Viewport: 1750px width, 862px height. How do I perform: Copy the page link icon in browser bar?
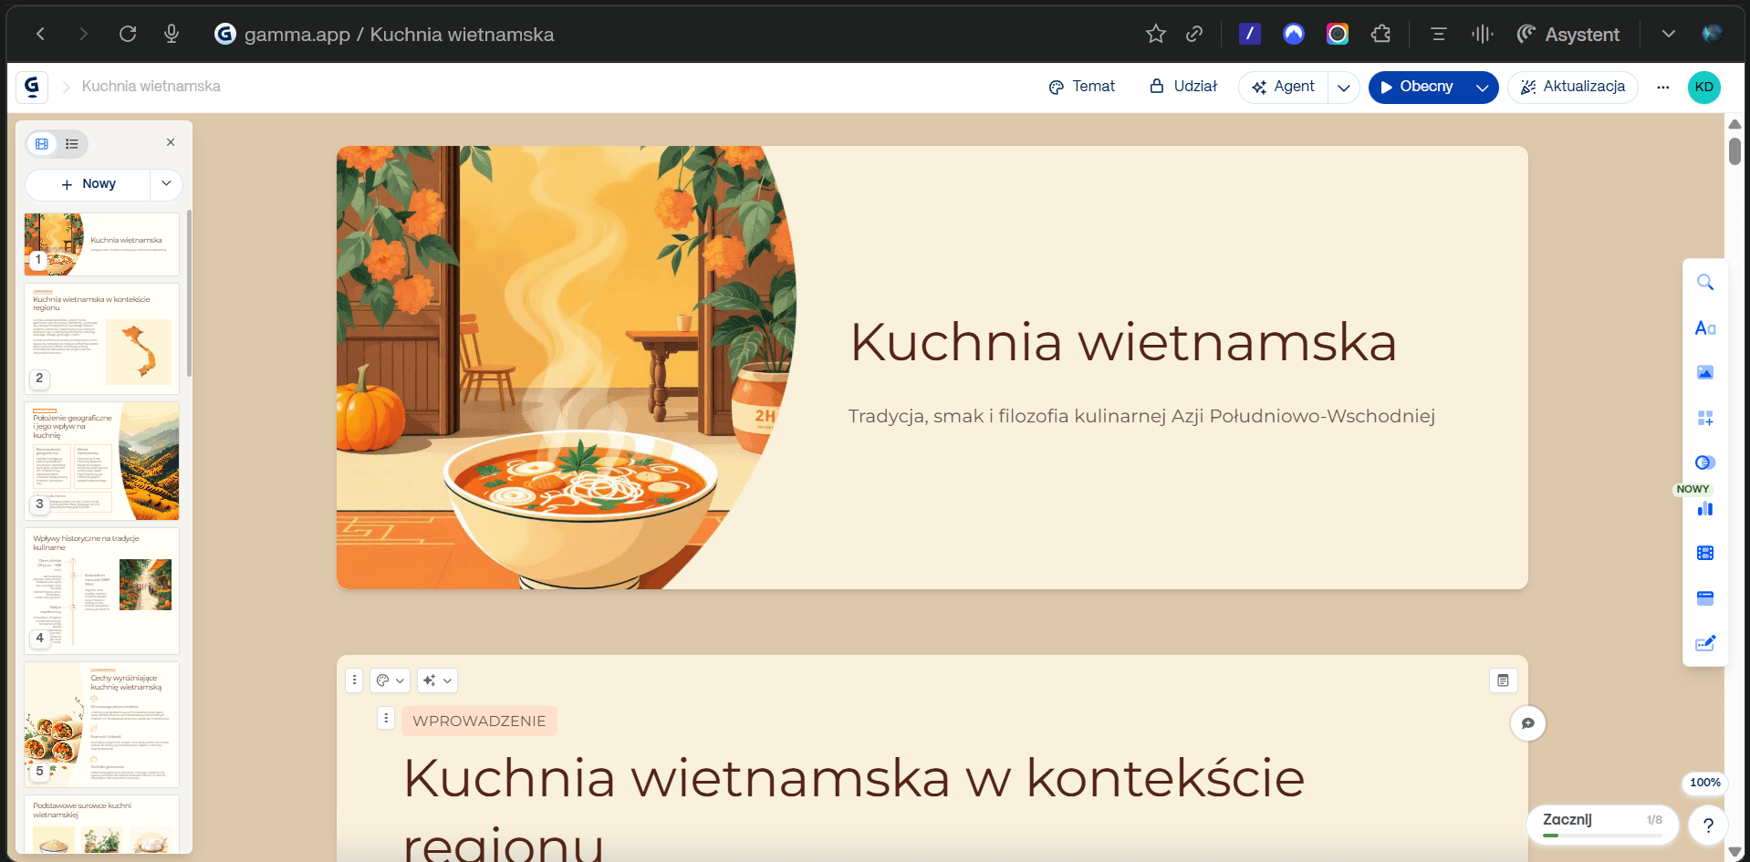click(1194, 35)
